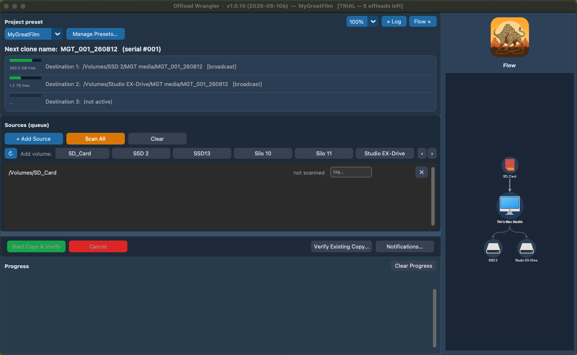Viewport: 577px width, 355px height.
Task: Add the Silo 10 volume
Action: 263,153
